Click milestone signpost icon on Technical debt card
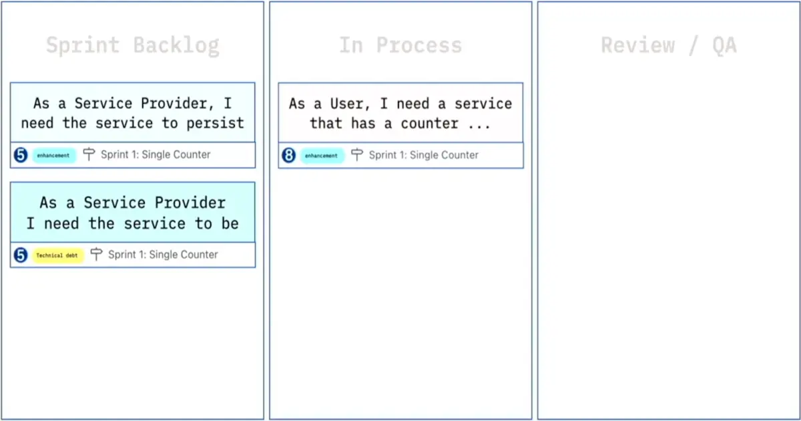This screenshot has width=801, height=421. coord(97,255)
